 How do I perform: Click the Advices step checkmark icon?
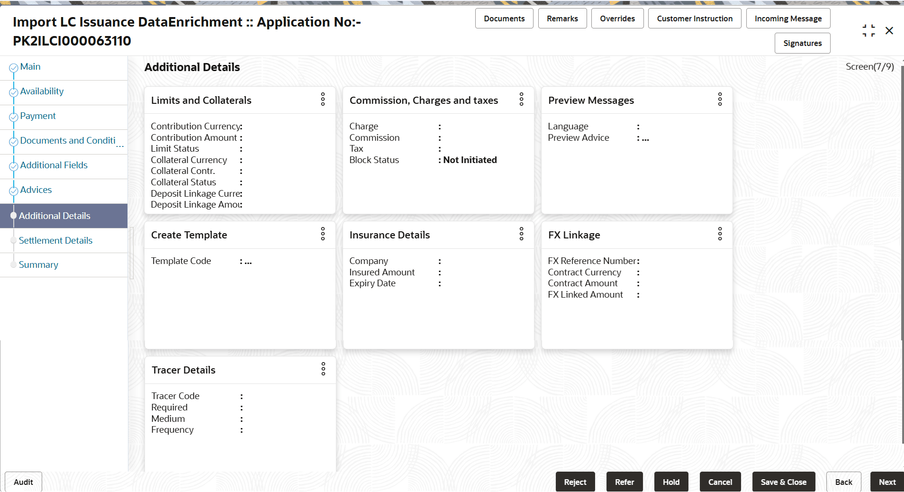[14, 191]
